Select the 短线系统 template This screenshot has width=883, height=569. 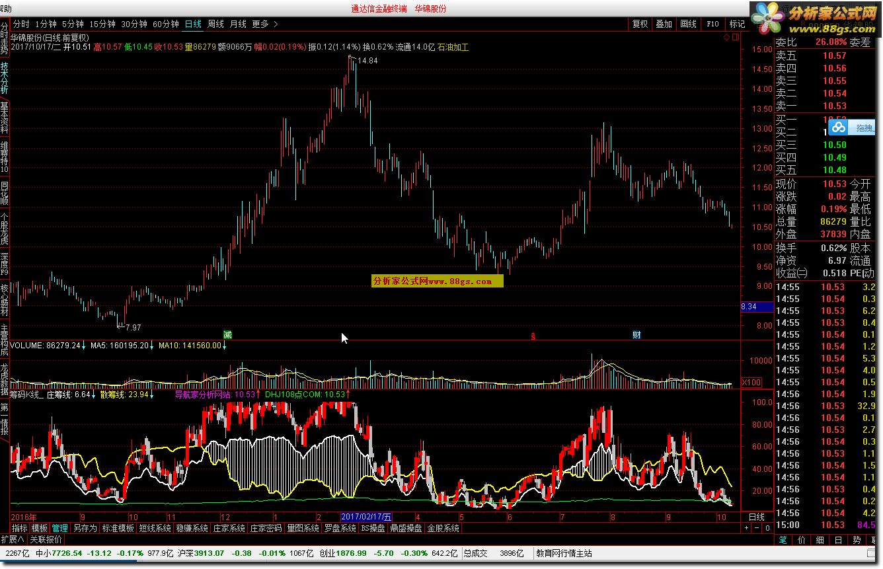155,529
